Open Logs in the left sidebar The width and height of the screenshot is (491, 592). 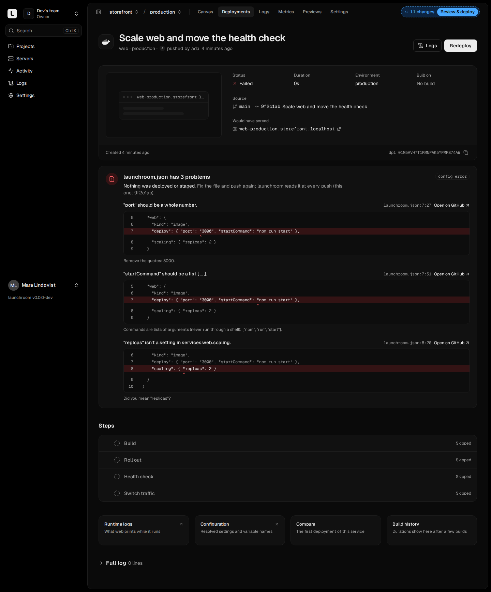44,83
